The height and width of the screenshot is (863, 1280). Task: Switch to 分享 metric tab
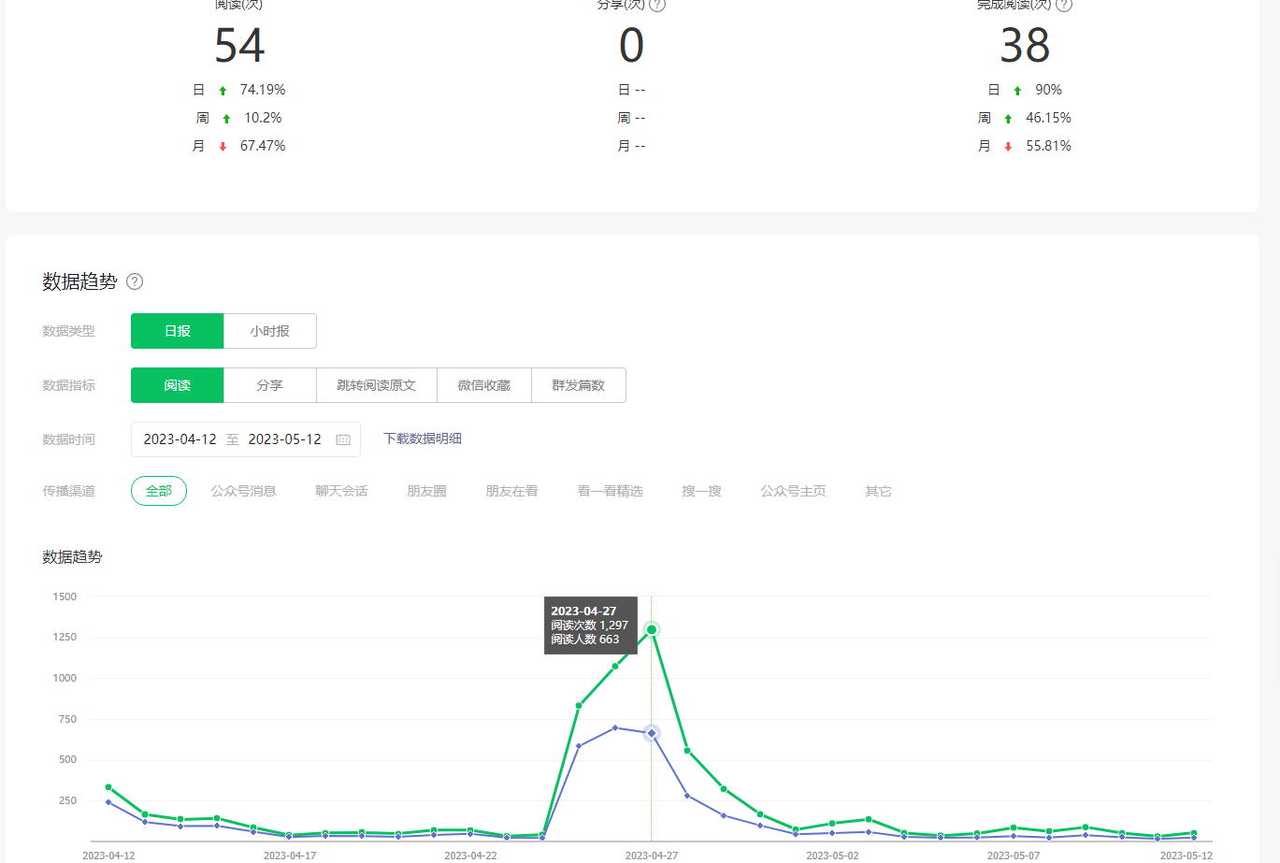[x=269, y=385]
